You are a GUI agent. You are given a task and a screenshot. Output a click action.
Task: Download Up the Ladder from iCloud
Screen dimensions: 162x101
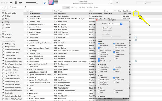pyautogui.click(x=136, y=61)
